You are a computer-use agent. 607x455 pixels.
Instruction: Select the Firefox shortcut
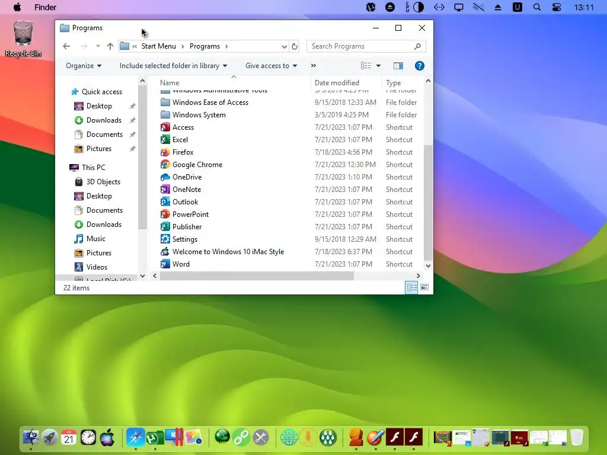tap(183, 152)
